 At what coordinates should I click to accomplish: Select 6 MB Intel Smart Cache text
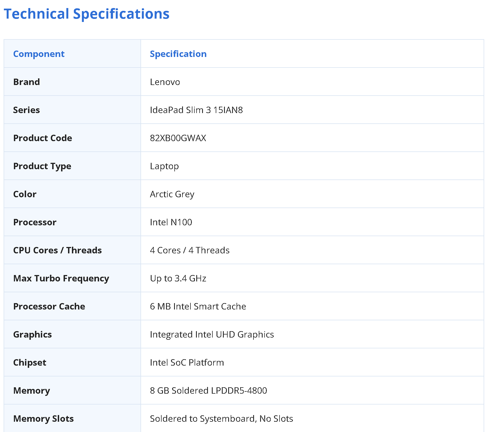pyautogui.click(x=198, y=306)
